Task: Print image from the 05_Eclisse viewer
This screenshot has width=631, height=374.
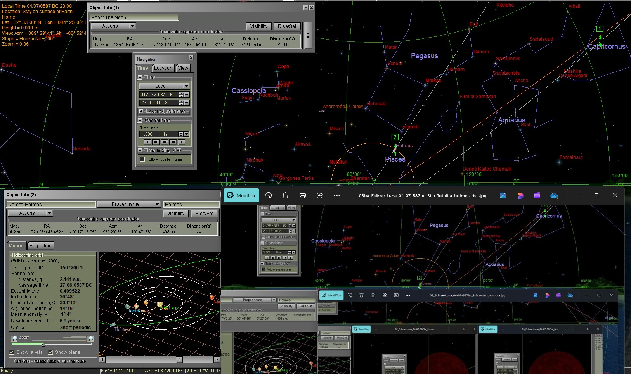Action: tap(373, 295)
